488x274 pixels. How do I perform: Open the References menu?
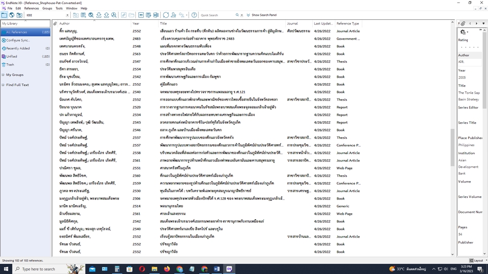tap(32, 9)
